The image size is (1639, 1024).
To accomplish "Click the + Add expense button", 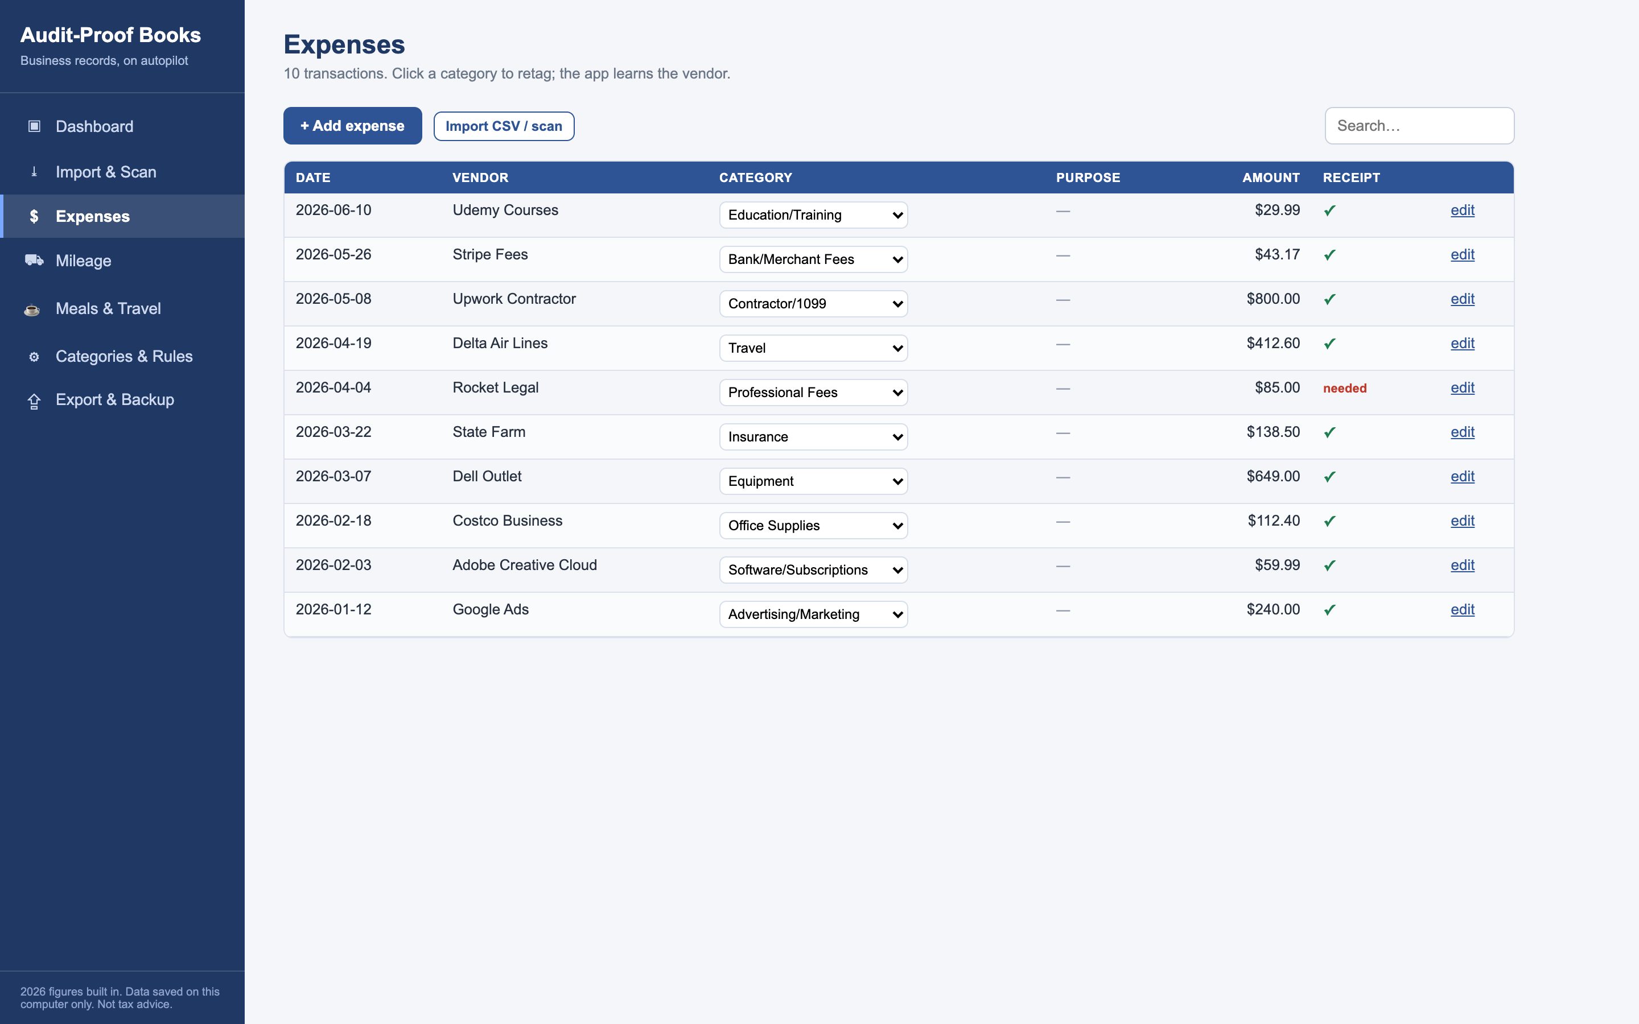I will point(352,125).
